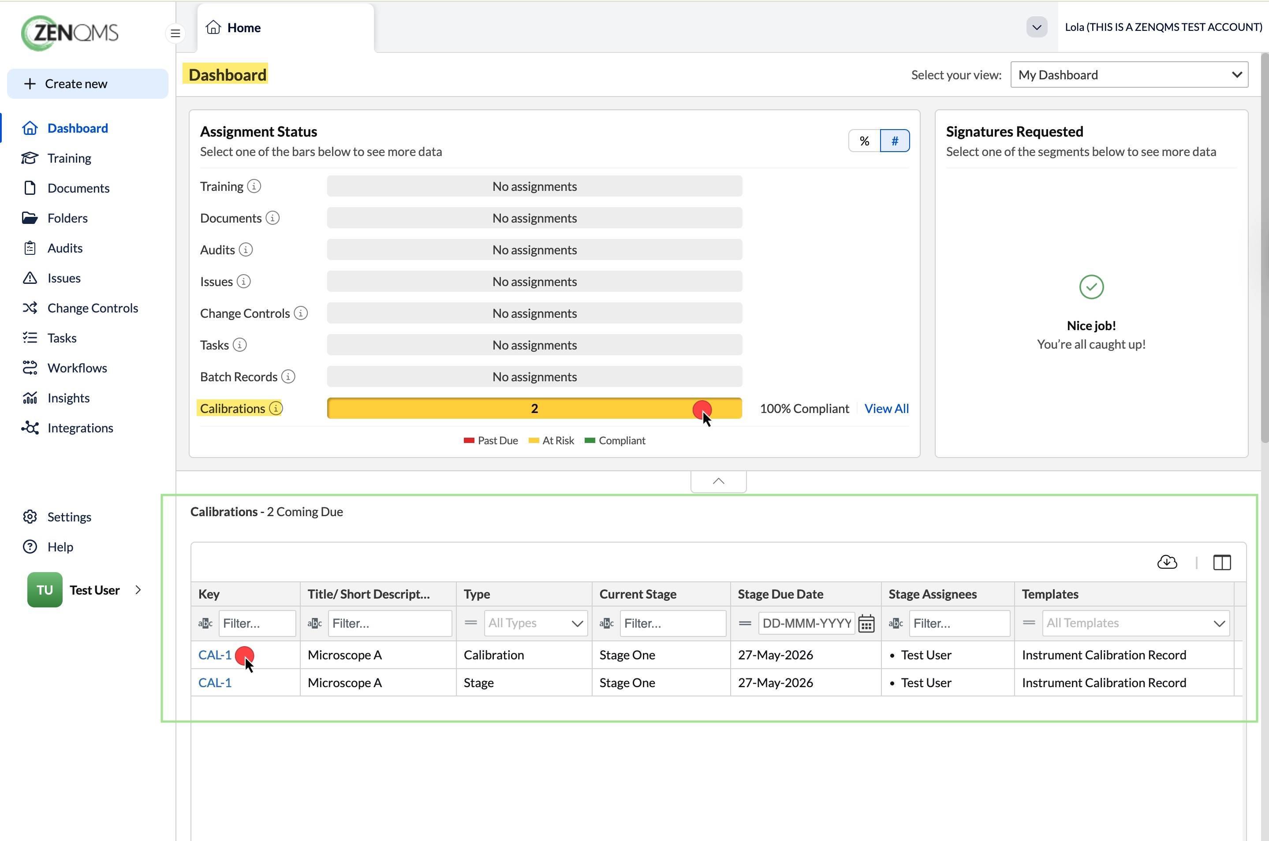Viewport: 1269px width, 841px height.
Task: Open info tooltip next to Issues
Action: 243,281
